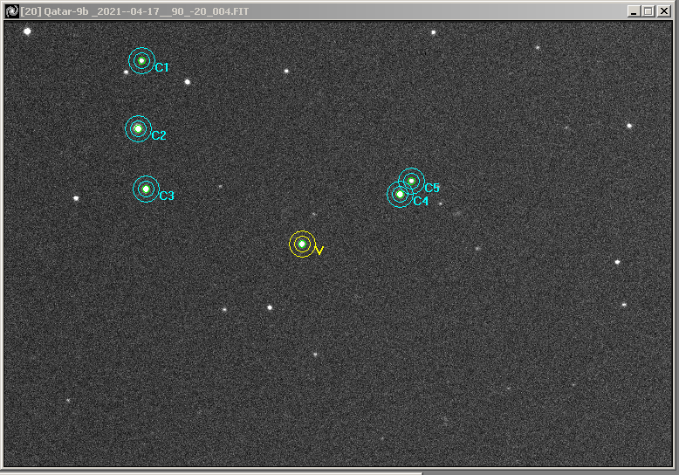Click the C4 comparison star aperture
The height and width of the screenshot is (475, 679).
tap(400, 194)
